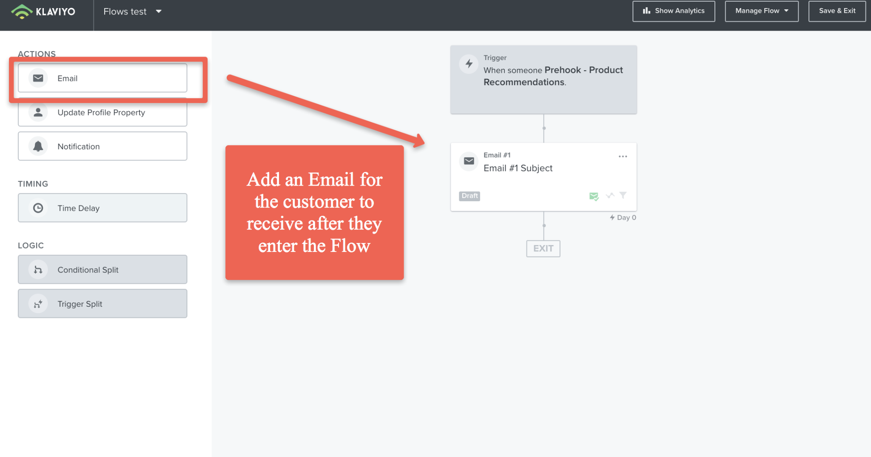
Task: Click the Conditional Split branch icon
Action: [38, 270]
